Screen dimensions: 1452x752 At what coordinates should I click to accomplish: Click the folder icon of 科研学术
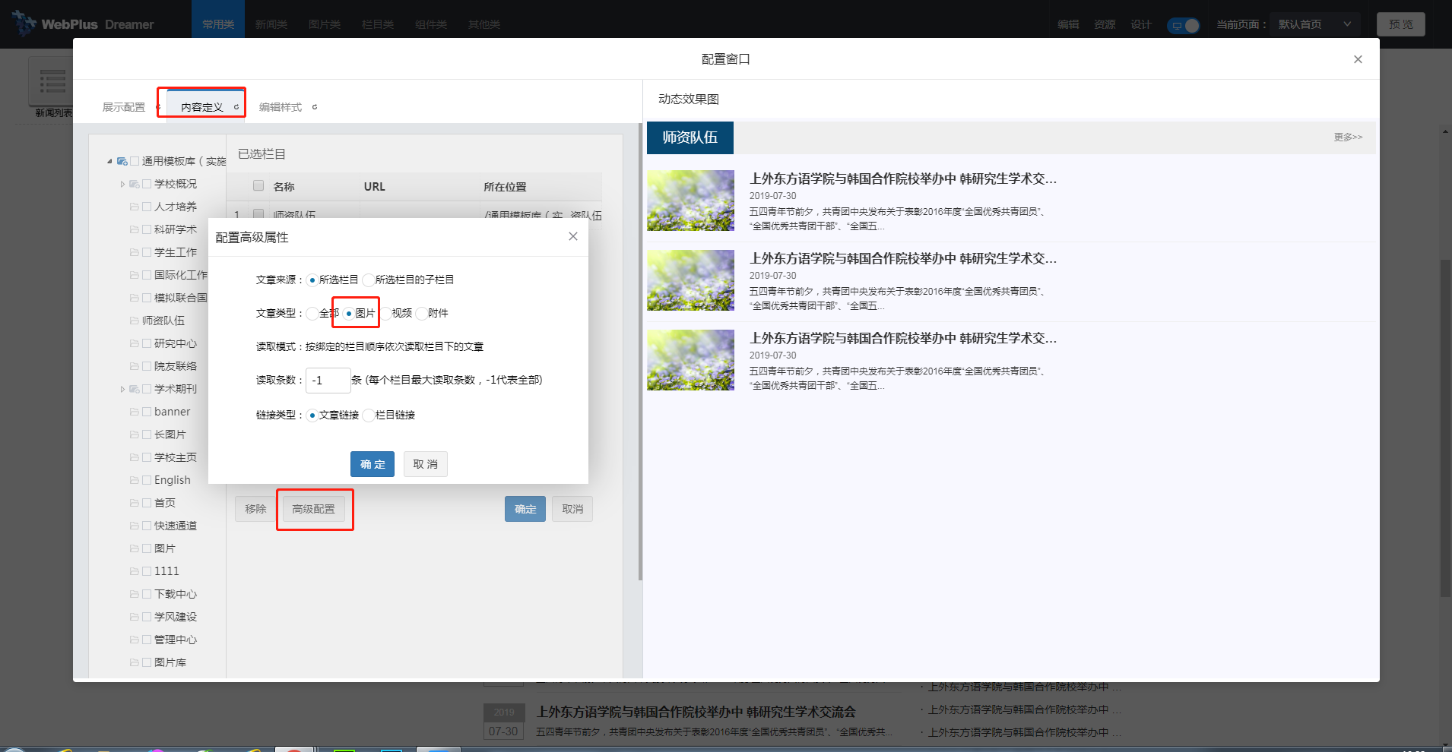[x=135, y=229]
